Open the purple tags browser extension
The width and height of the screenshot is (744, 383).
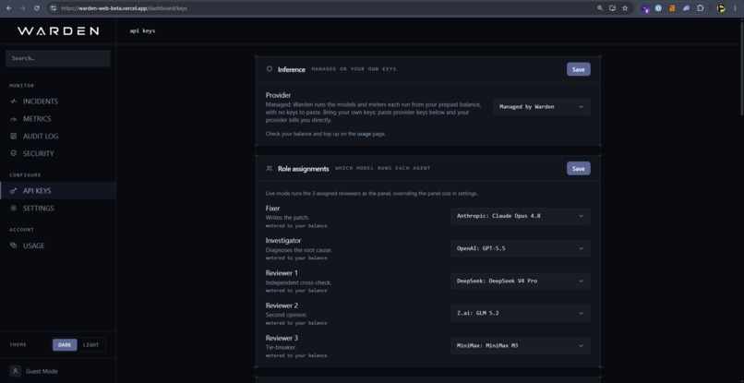click(645, 8)
